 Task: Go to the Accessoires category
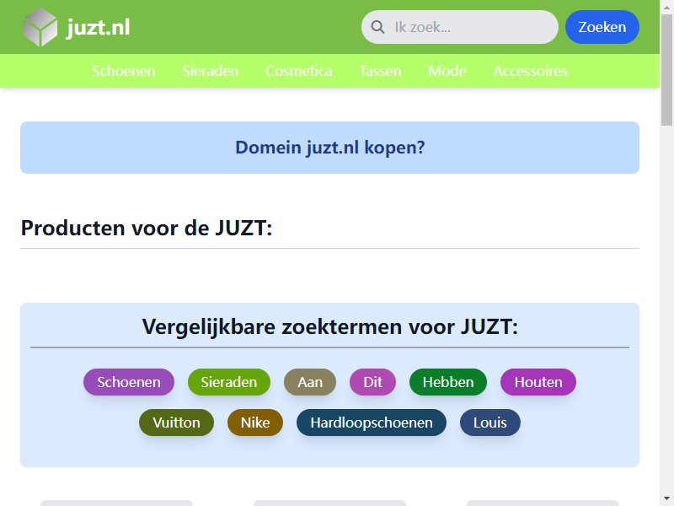(x=531, y=71)
